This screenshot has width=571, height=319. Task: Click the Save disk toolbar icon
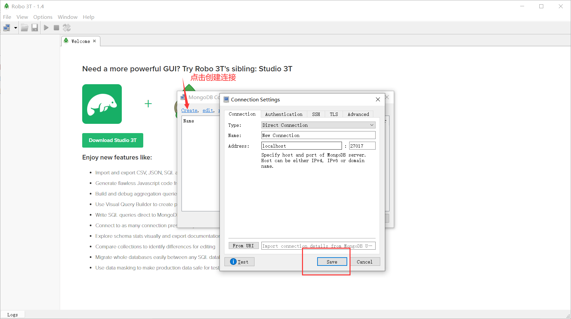click(x=35, y=28)
